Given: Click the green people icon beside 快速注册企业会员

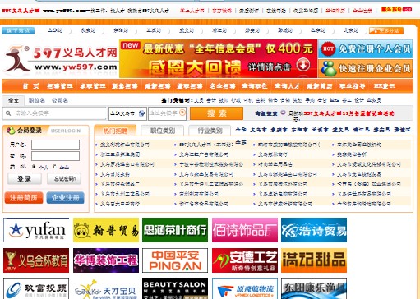Looking at the screenshot, I should [328, 68].
